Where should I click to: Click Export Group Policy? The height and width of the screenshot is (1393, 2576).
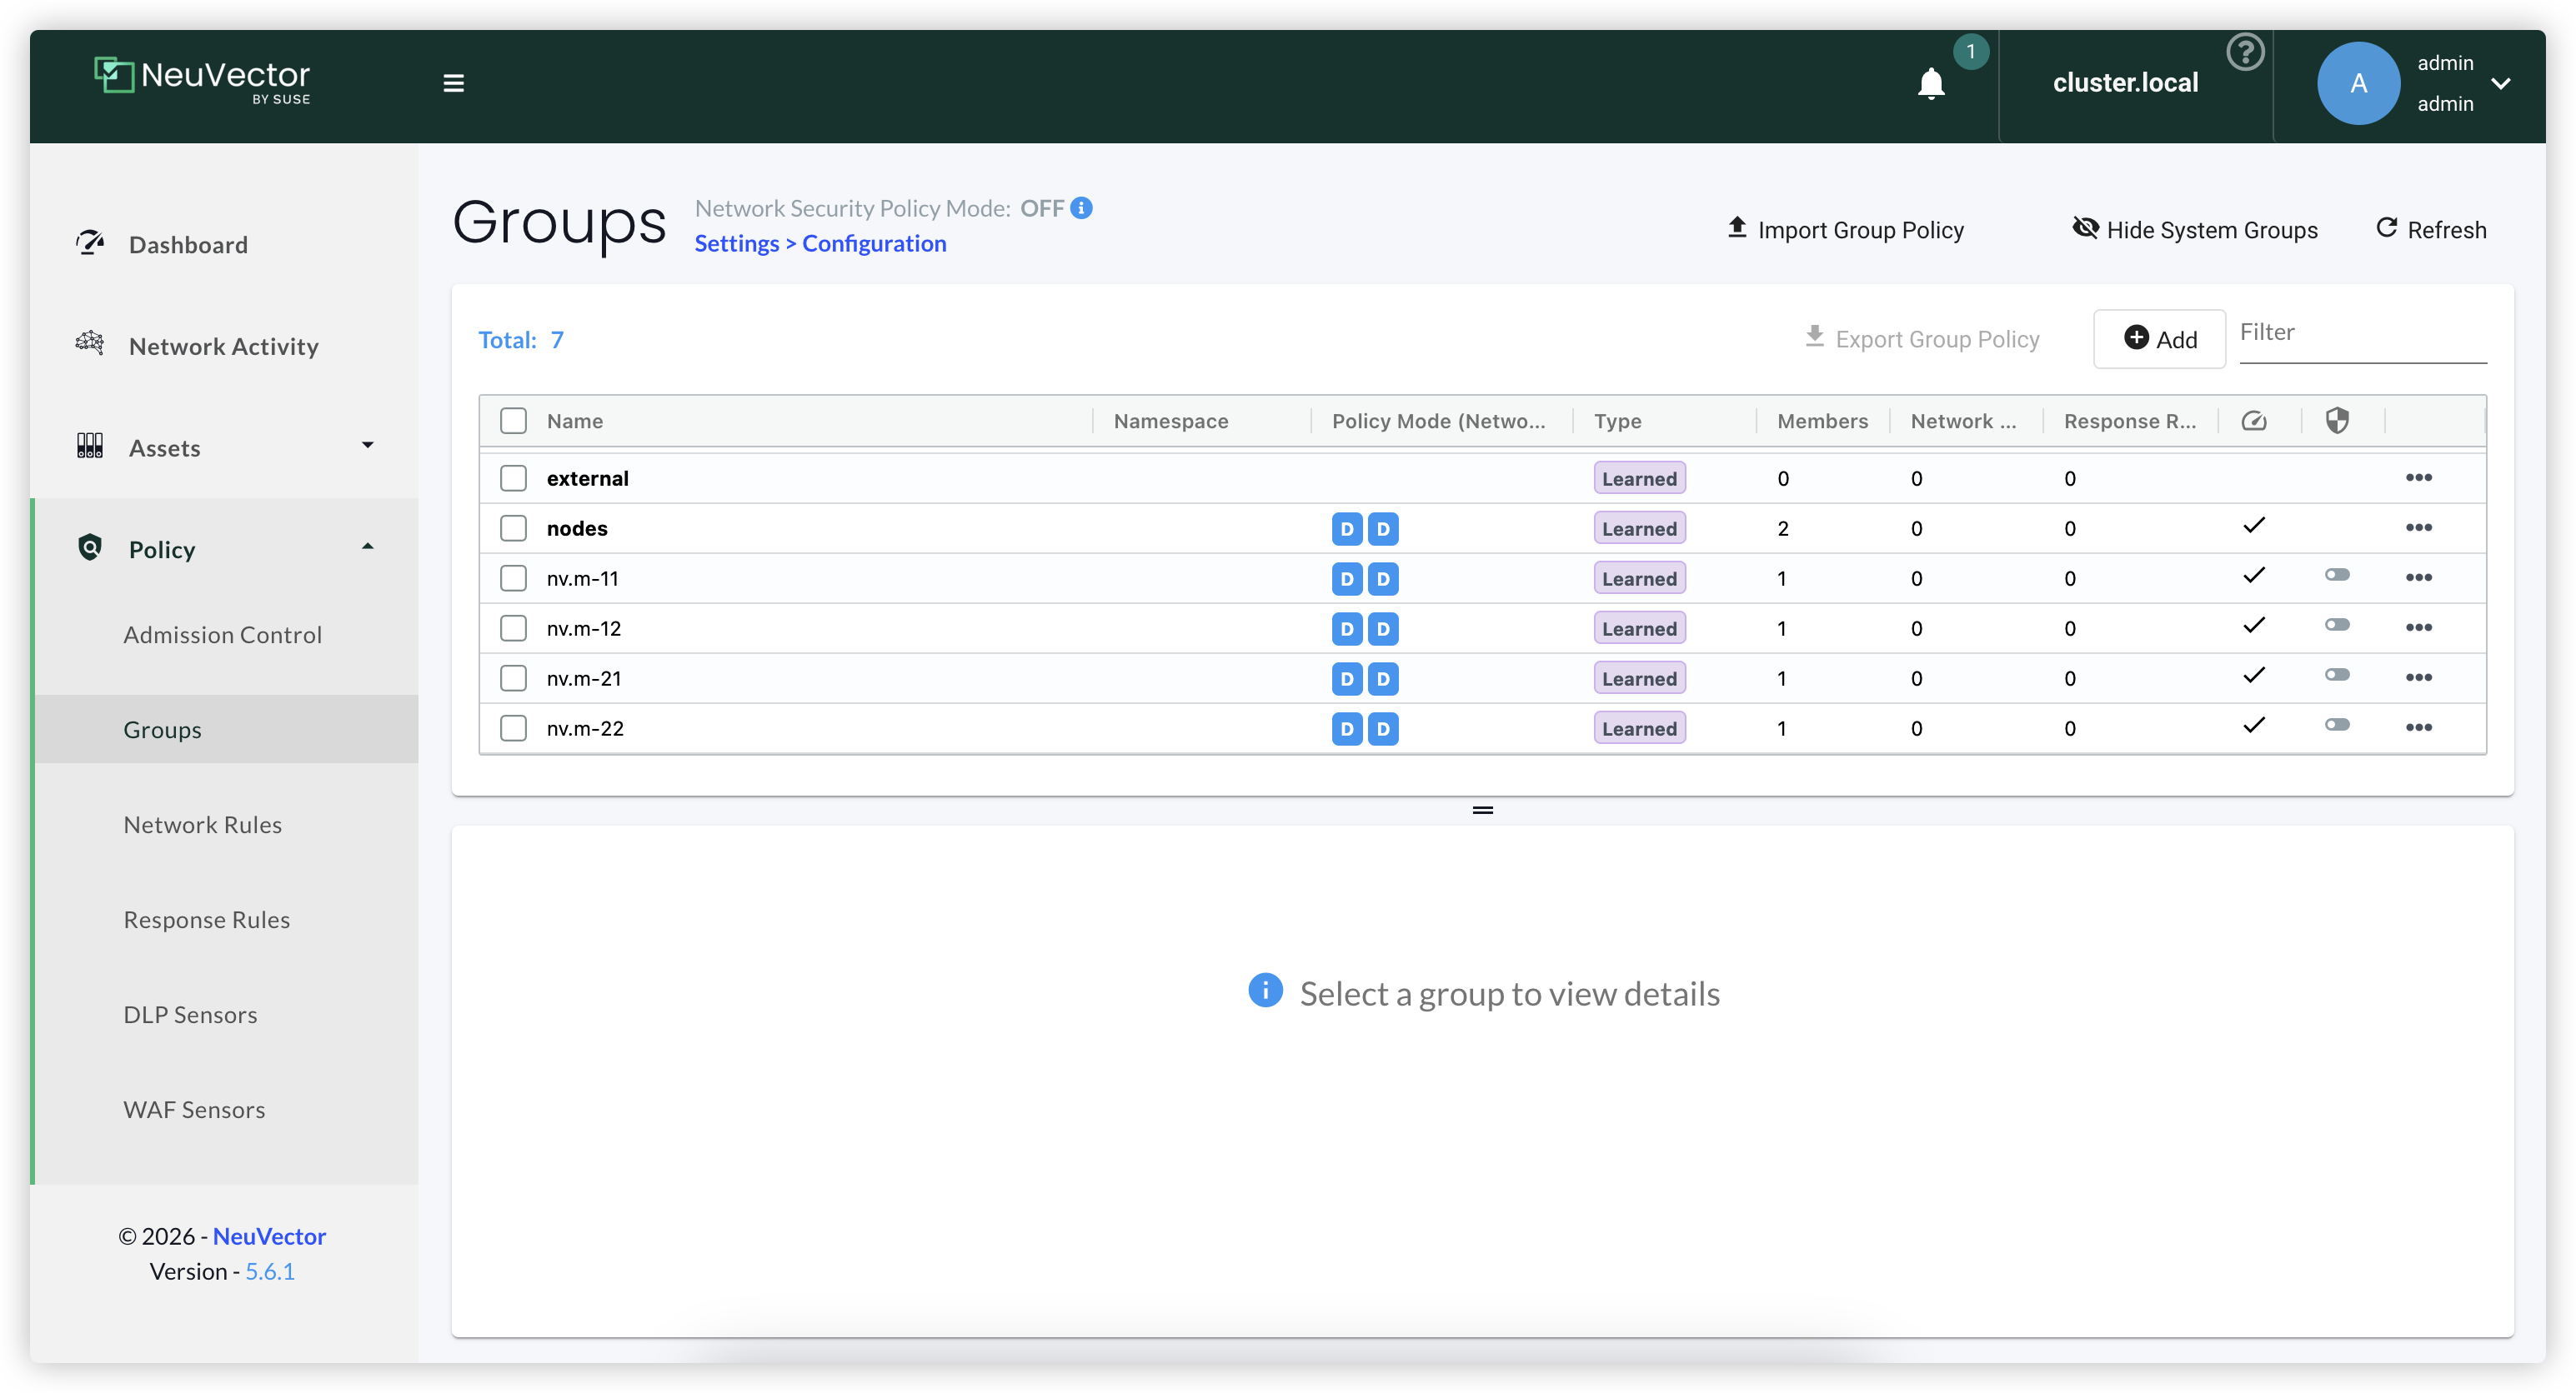tap(1921, 340)
